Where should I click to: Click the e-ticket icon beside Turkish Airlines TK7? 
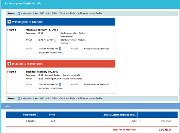pos(60,85)
